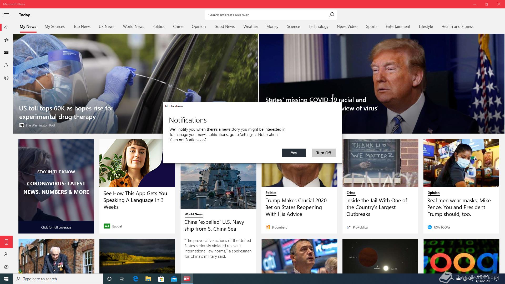Click the Opinion label on USA TODAY card
Image resolution: width=505 pixels, height=284 pixels.
tap(433, 193)
